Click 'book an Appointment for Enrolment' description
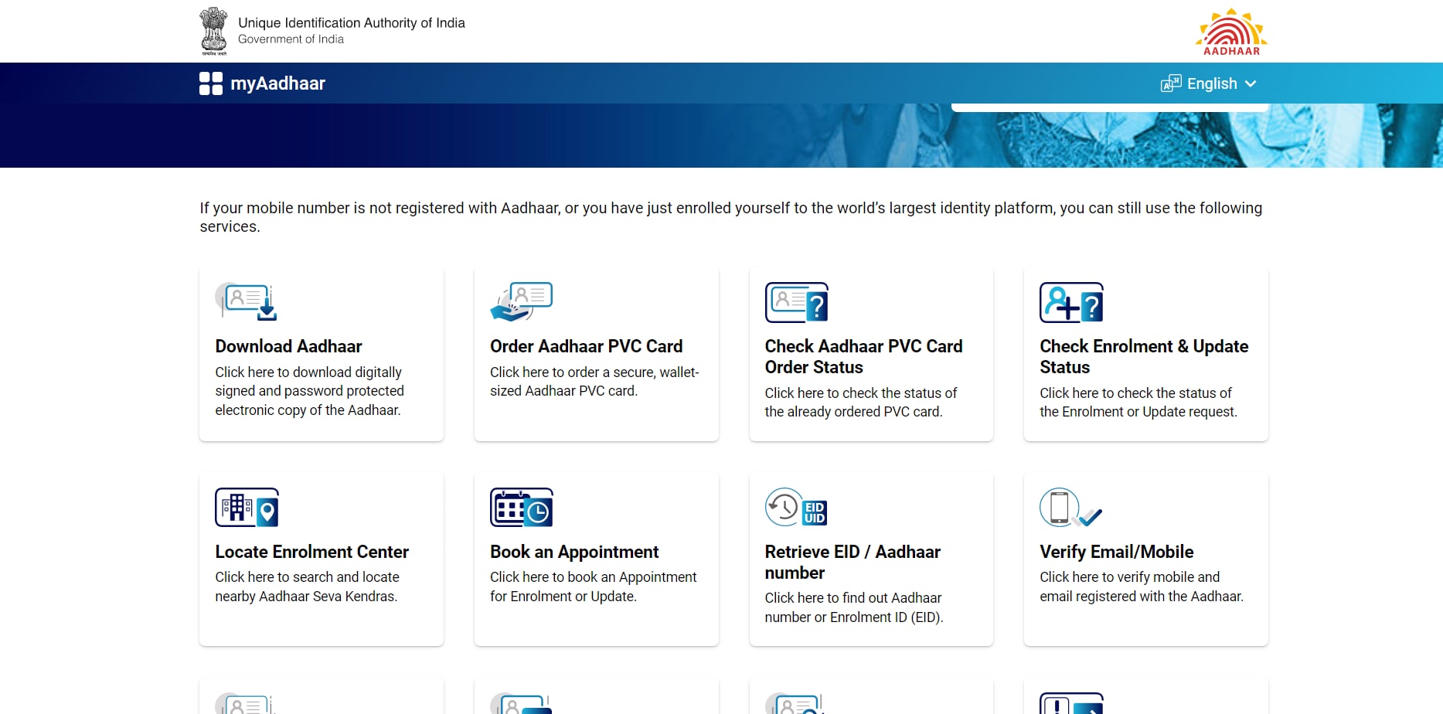This screenshot has width=1443, height=714. click(x=594, y=586)
